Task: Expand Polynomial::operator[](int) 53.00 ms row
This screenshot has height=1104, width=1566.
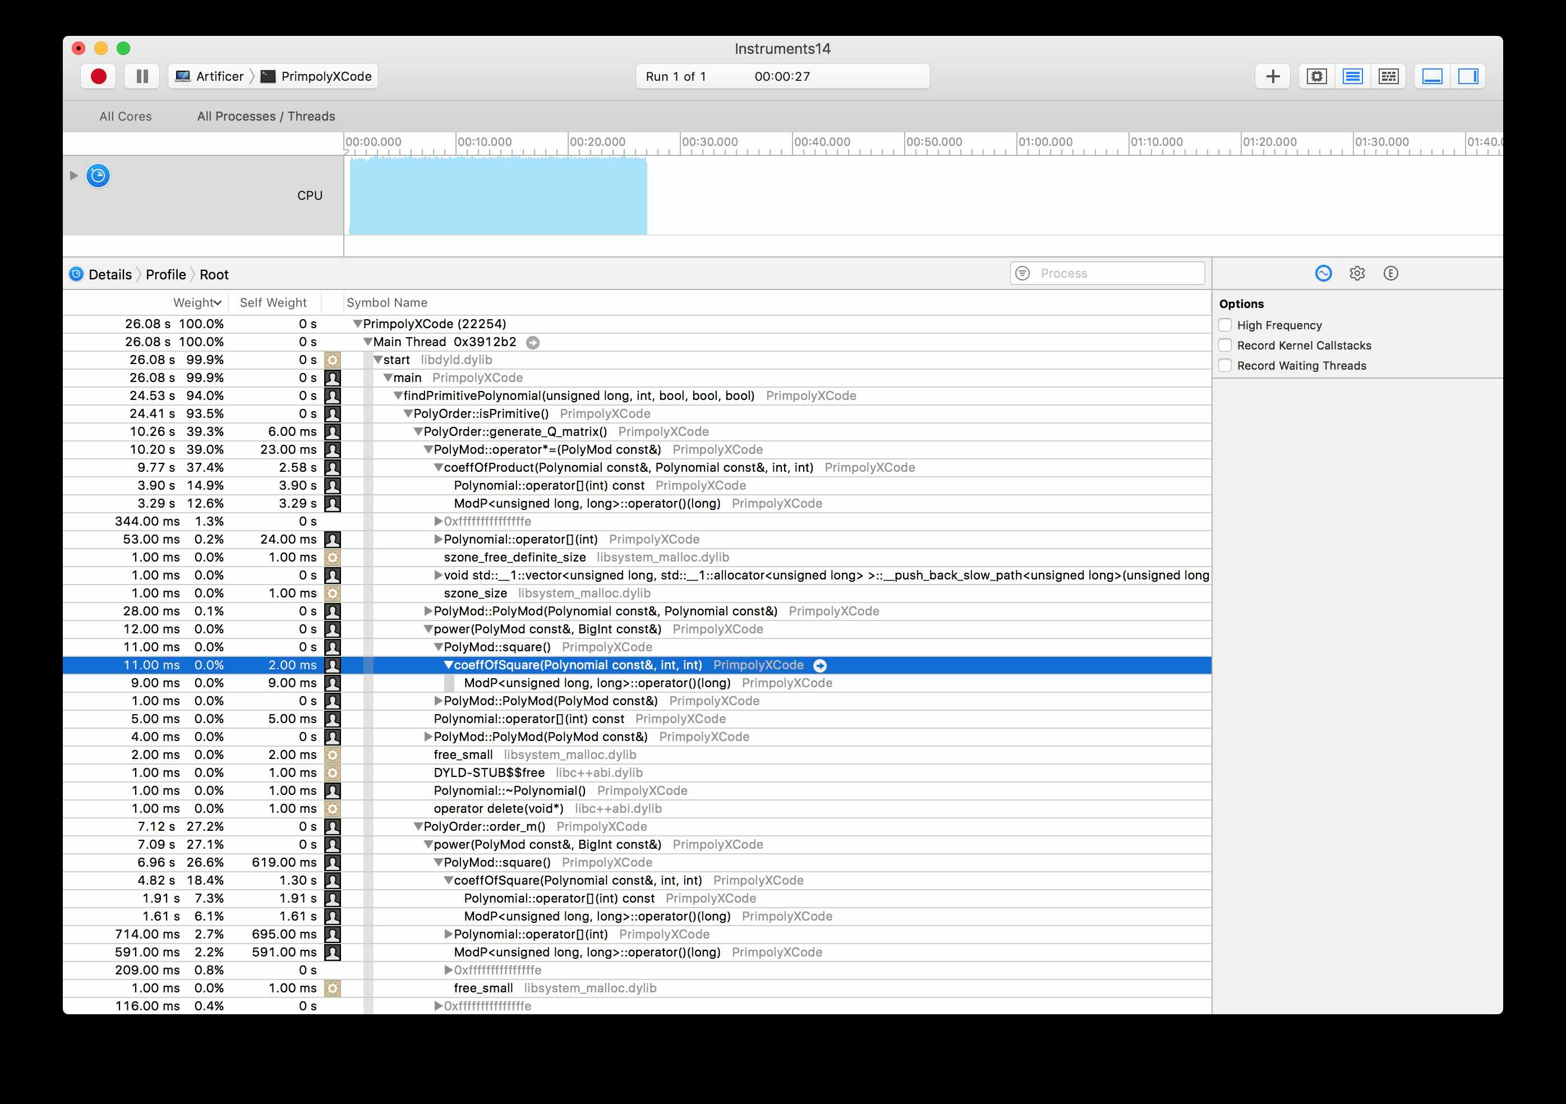Action: [439, 539]
